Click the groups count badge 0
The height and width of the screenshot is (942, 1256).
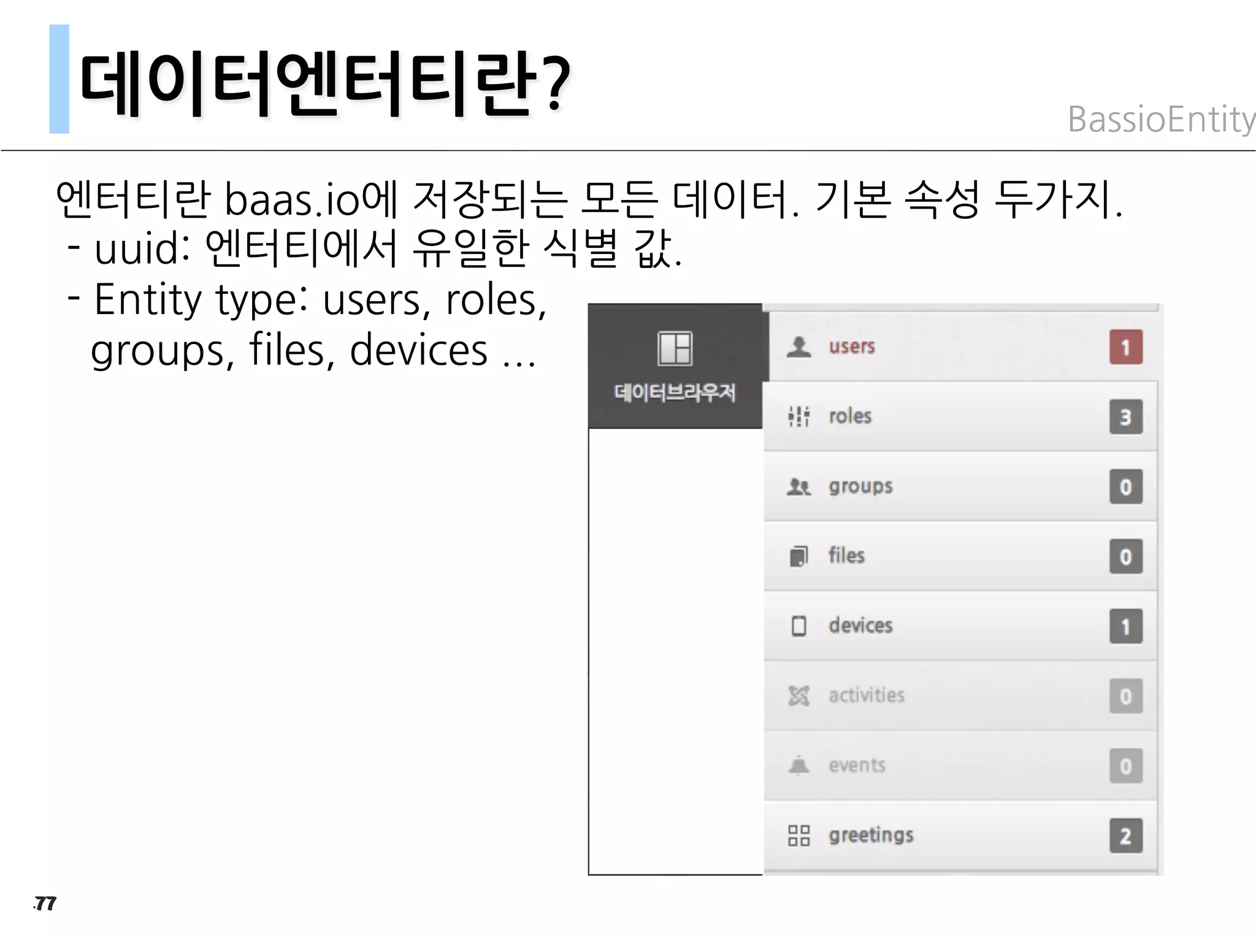pos(1126,487)
